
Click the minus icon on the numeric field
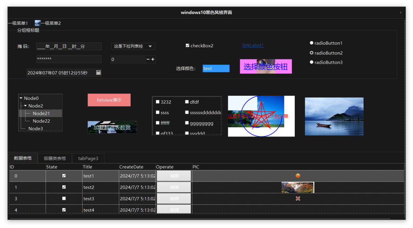148,59
